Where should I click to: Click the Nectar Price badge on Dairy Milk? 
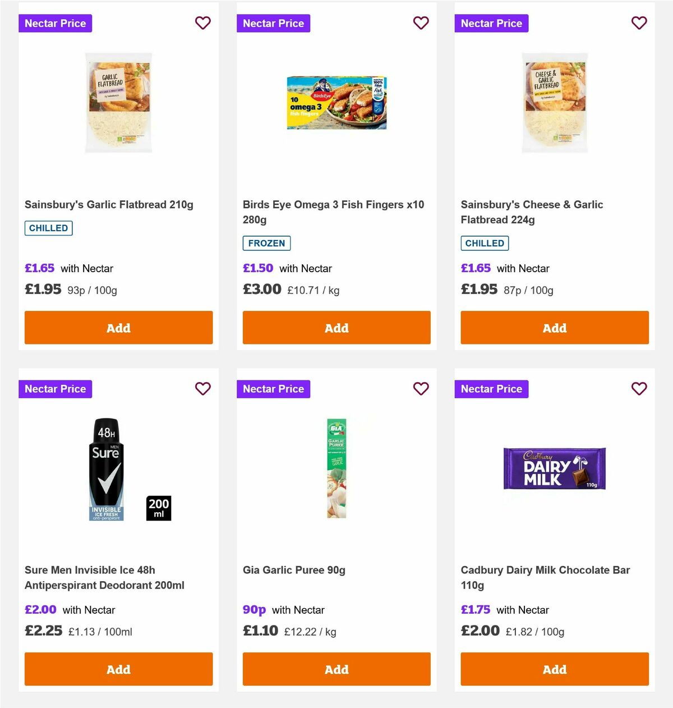[491, 388]
